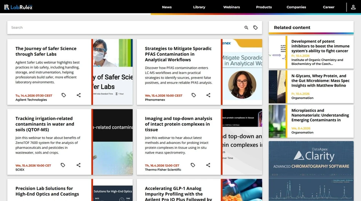
Task: Open the Companies page
Action: 296,7
